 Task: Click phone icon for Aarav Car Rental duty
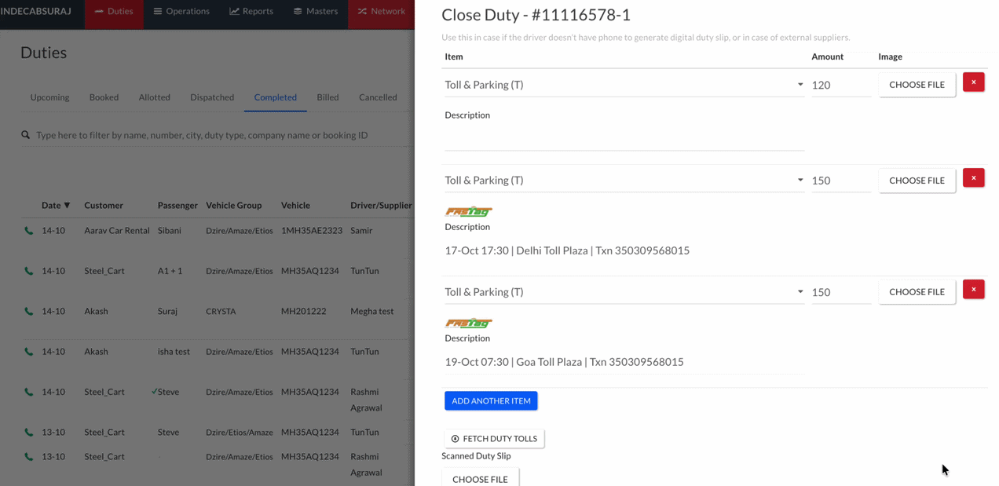[x=29, y=231]
